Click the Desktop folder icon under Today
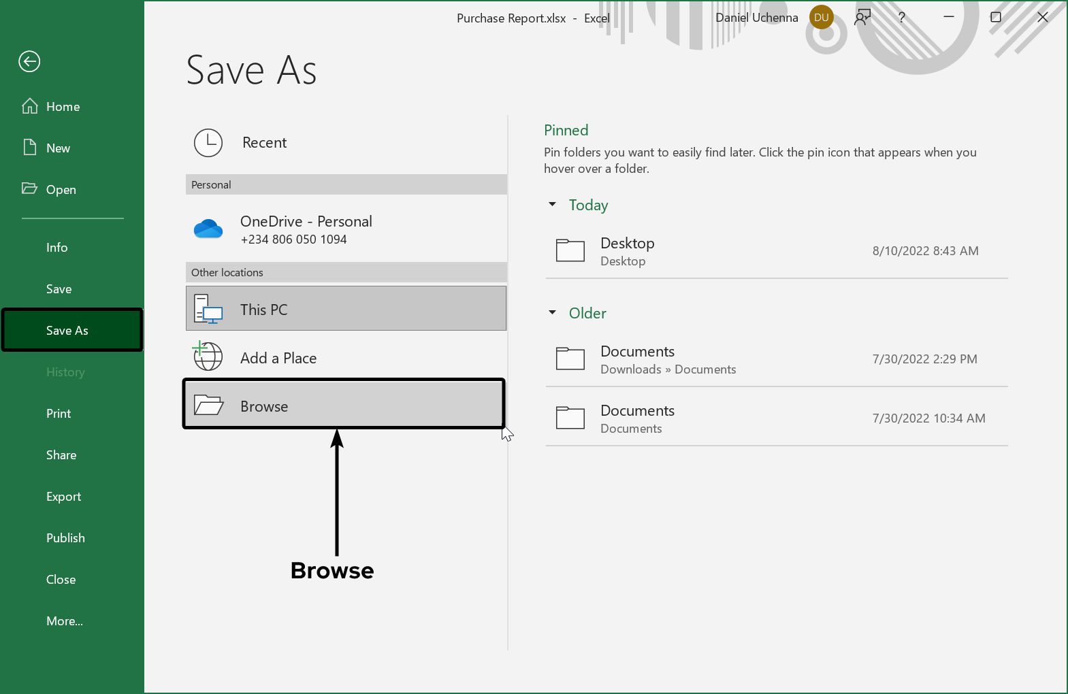This screenshot has width=1068, height=694. pyautogui.click(x=570, y=250)
